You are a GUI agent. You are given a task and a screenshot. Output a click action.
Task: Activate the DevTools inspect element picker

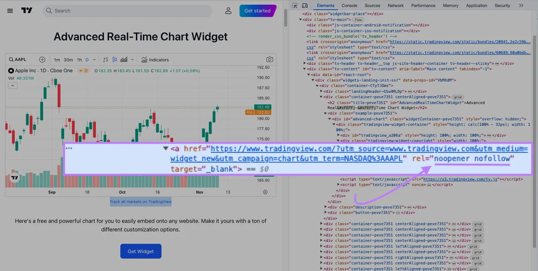pos(295,5)
